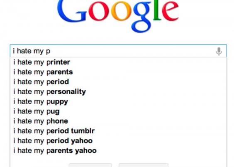Select 'i hate my phone' suggestion
Viewport: 234px width, 167px height.
point(118,121)
